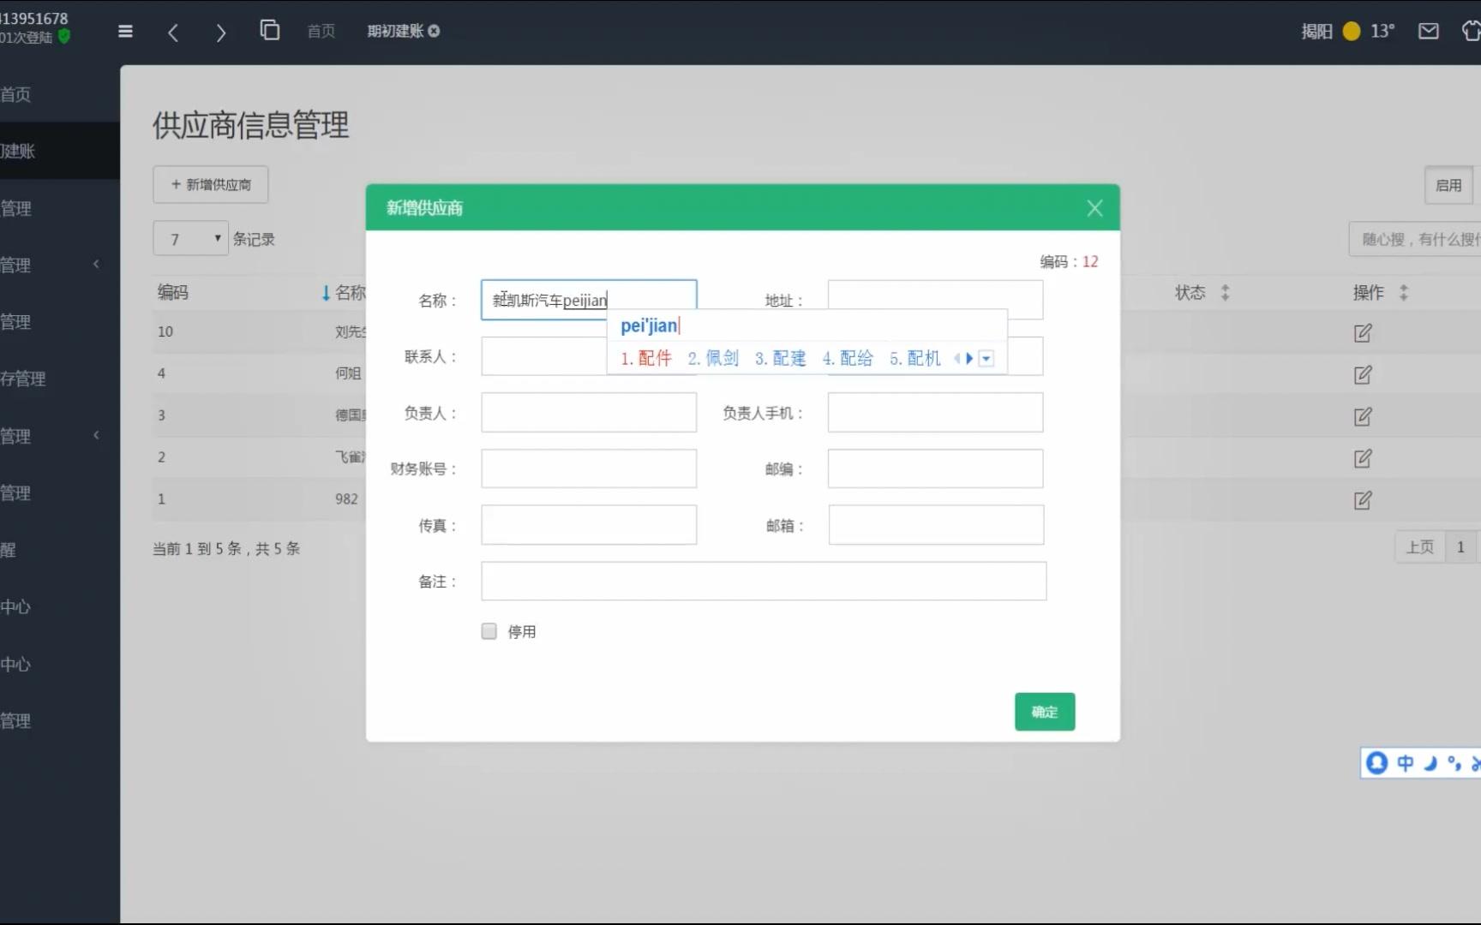Click the 启用 button at top right
The image size is (1481, 925).
click(x=1448, y=185)
